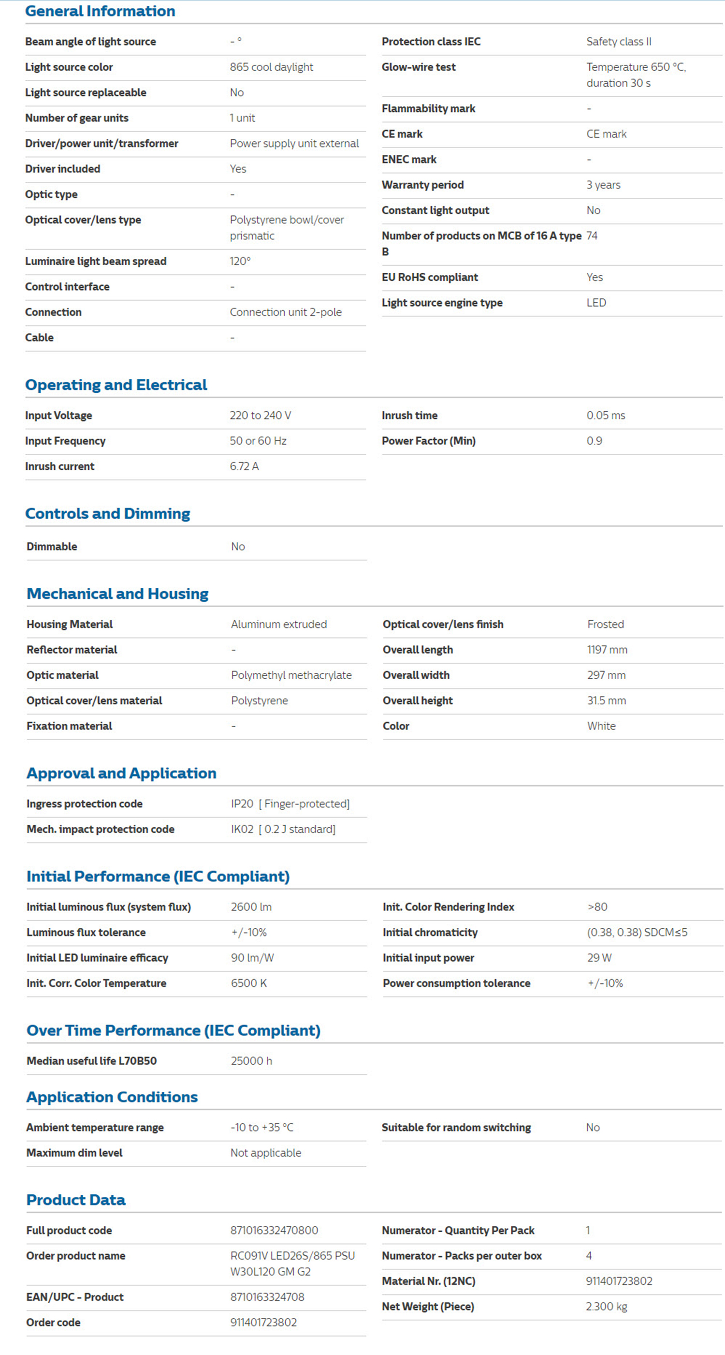Select the Approval and Application heading
Viewport: 725px width, 1355px height.
pos(121,773)
